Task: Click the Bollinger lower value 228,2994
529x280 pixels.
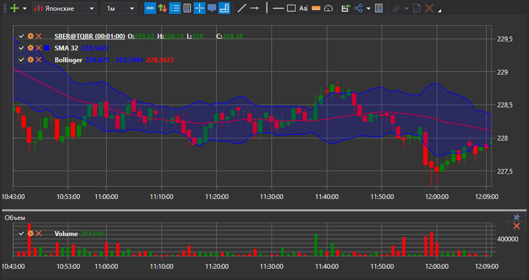Action: [129, 60]
